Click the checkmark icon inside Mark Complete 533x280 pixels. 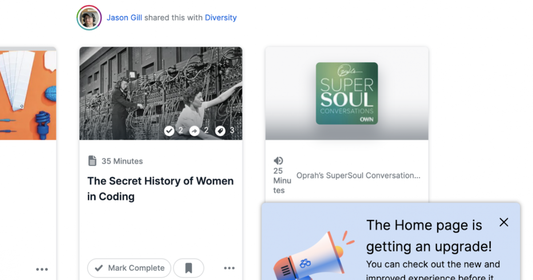tap(99, 268)
